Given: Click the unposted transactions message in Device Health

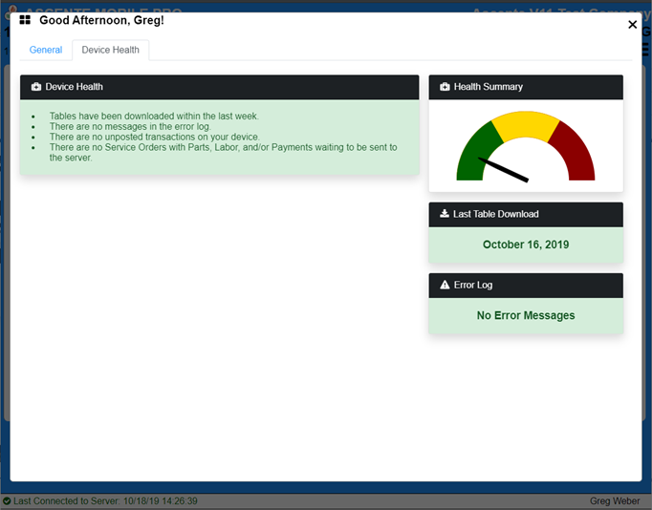Looking at the screenshot, I should (153, 137).
